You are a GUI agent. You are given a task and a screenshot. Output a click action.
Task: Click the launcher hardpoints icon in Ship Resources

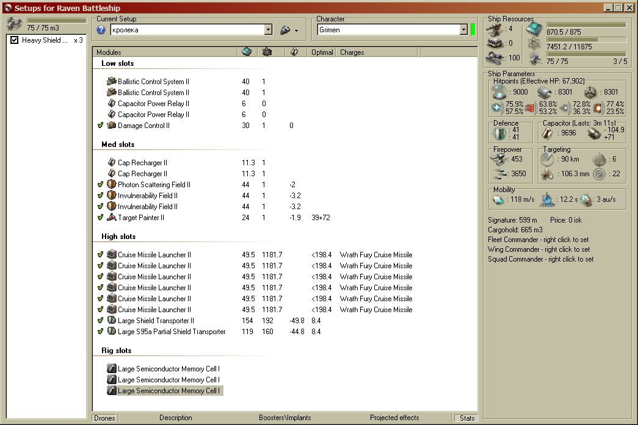point(495,43)
